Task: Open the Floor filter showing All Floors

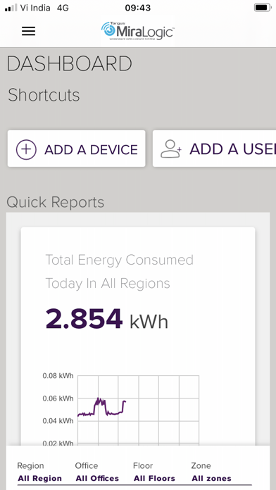Action: (x=154, y=472)
